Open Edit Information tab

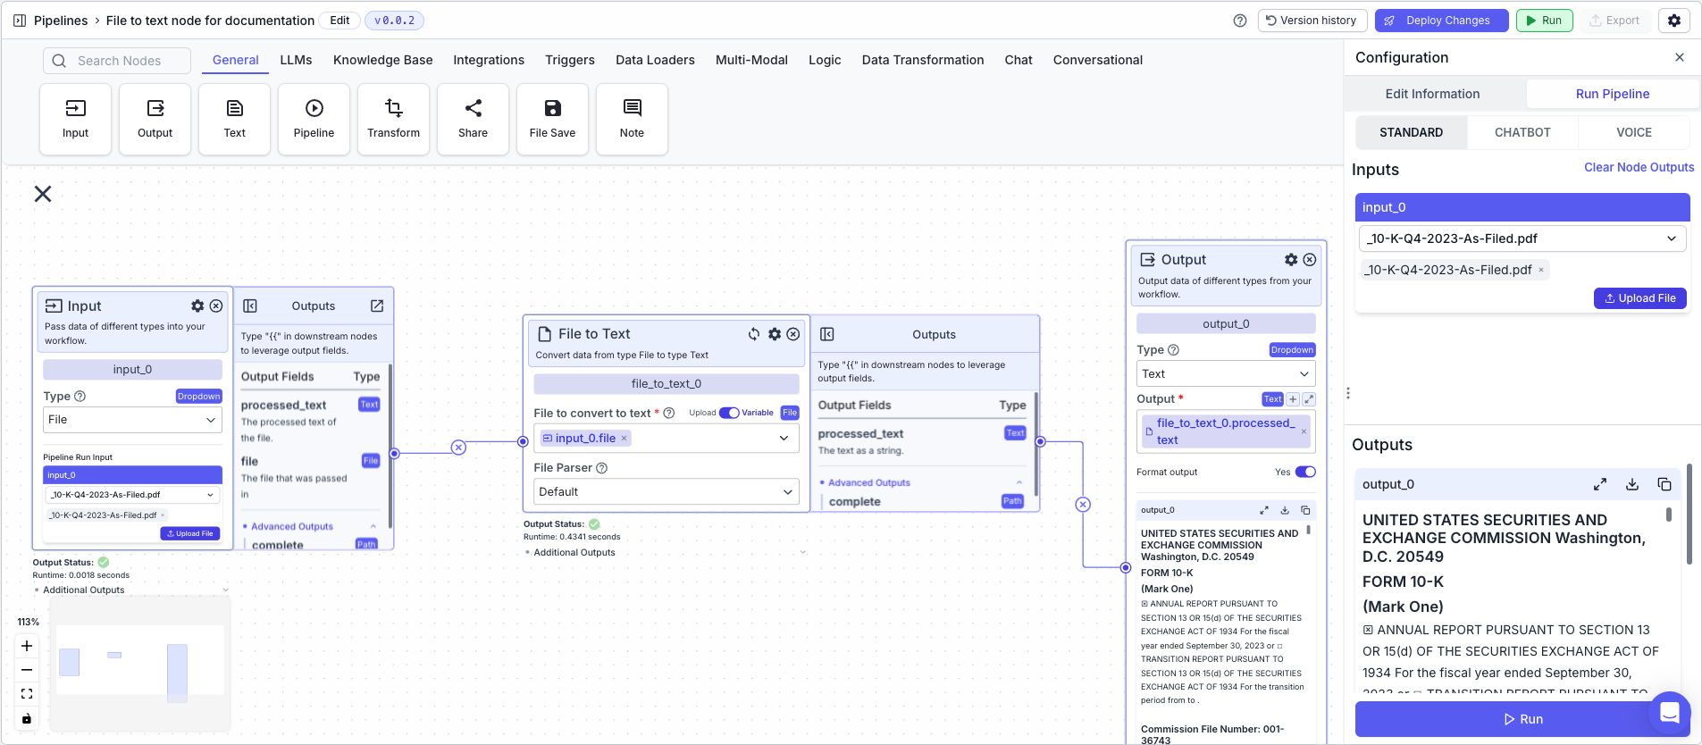(x=1432, y=94)
